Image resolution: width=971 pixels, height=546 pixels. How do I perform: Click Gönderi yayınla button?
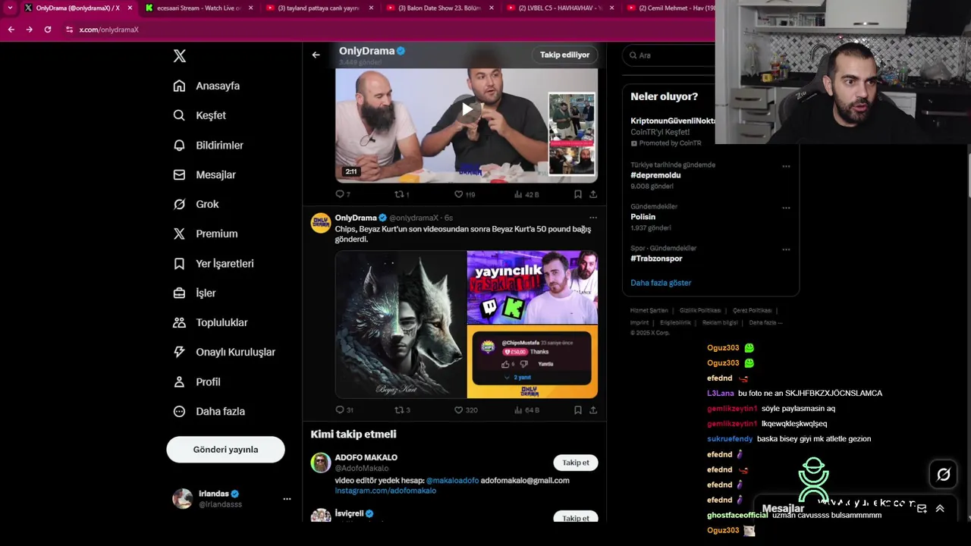225,450
